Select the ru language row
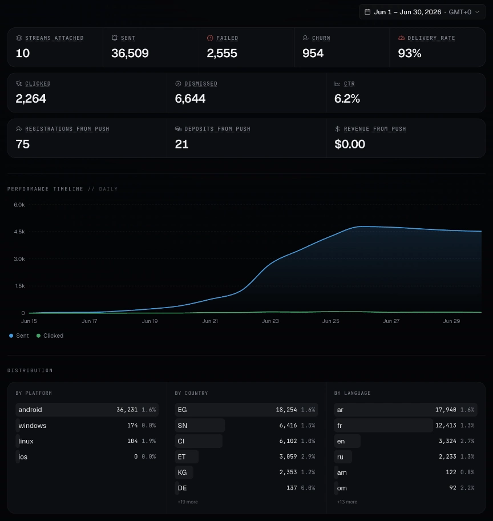493x521 pixels. click(406, 457)
